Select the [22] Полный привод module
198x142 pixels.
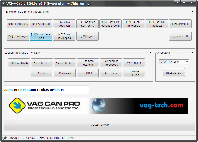tap(157, 24)
